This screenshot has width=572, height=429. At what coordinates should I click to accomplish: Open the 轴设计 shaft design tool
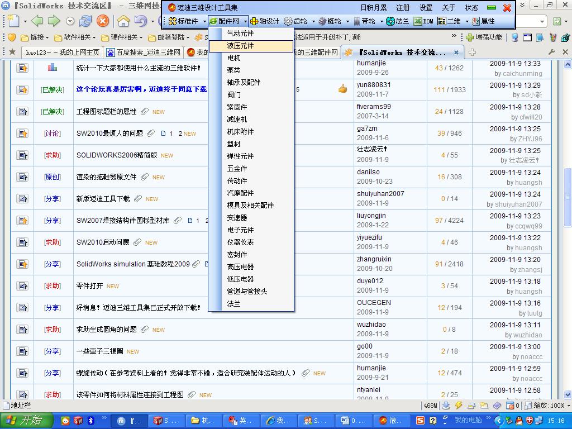[x=264, y=21]
